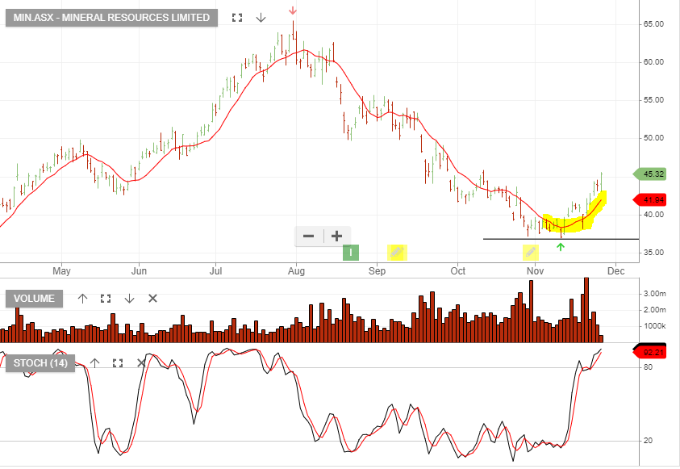Image resolution: width=680 pixels, height=469 pixels.
Task: Maximize the Volume panel
Action: click(x=106, y=299)
